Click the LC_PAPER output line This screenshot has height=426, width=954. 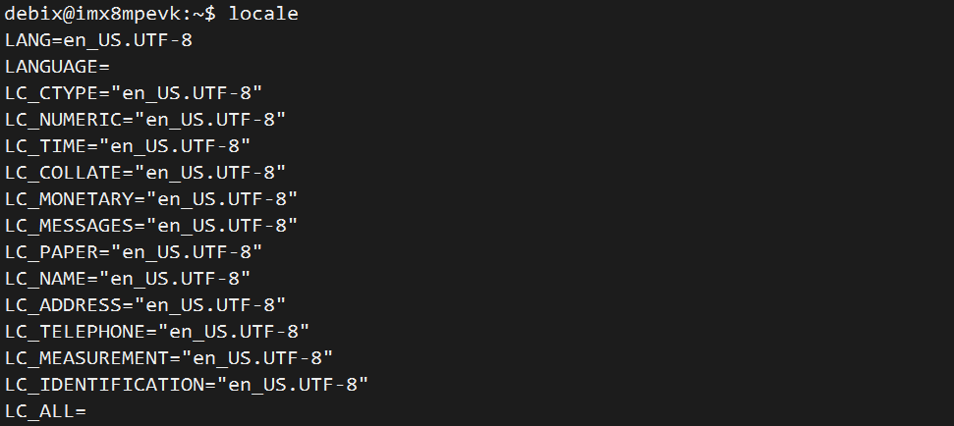pyautogui.click(x=134, y=251)
